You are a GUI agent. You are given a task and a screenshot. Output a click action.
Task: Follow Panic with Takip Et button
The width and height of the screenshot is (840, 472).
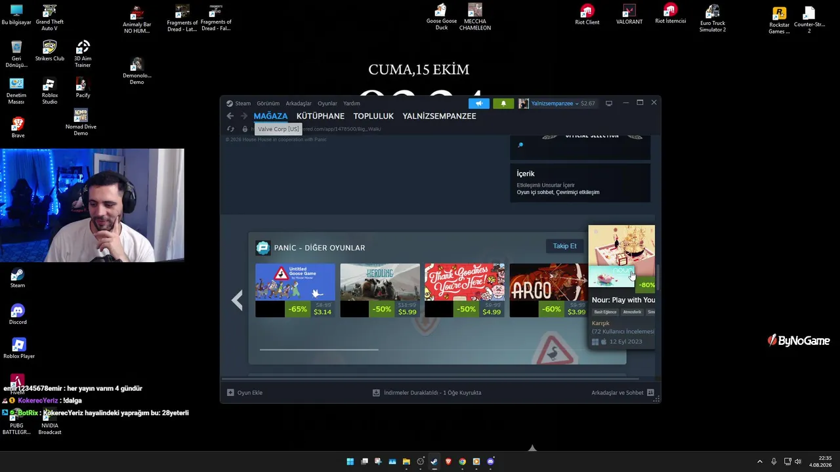[564, 246]
